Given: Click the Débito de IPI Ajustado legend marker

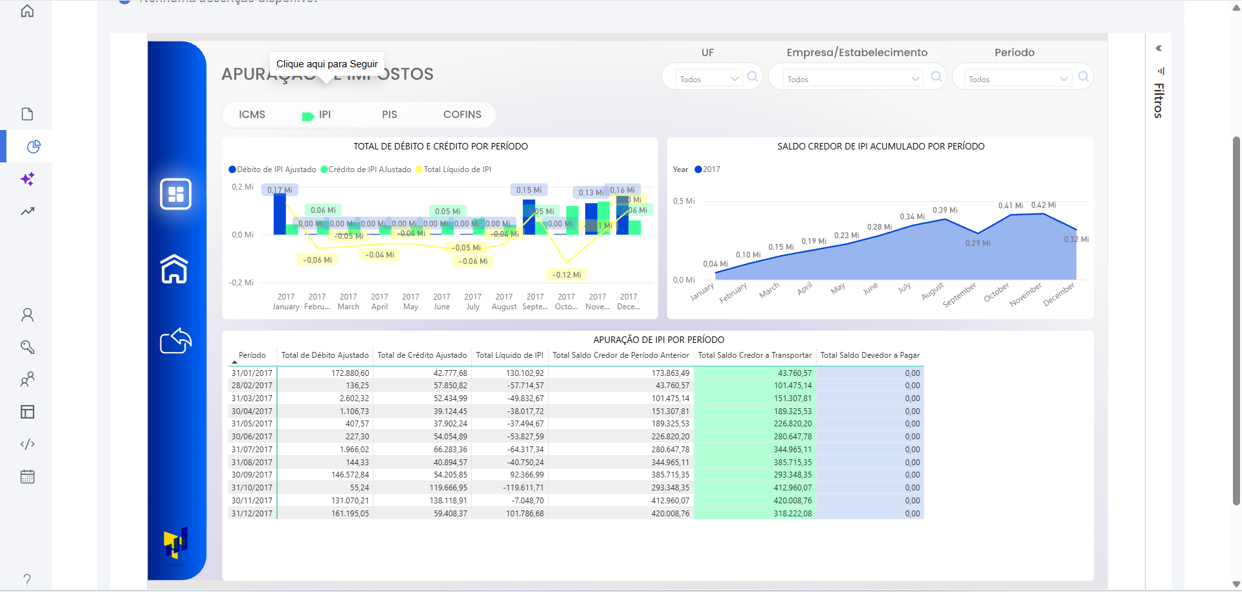Looking at the screenshot, I should coord(232,170).
